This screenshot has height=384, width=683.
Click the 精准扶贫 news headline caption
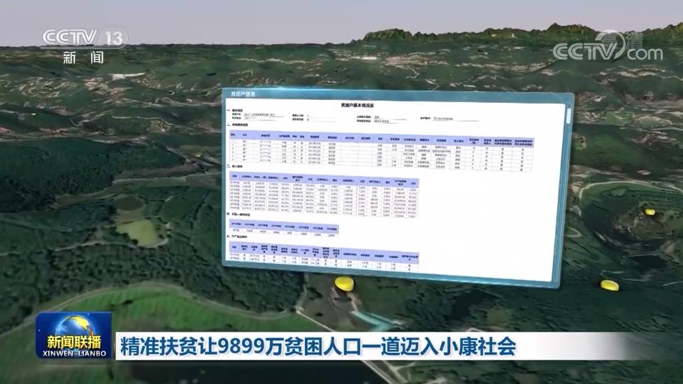[318, 346]
